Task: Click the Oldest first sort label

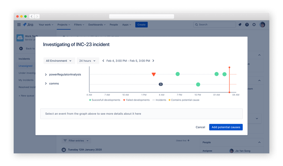Action: pos(181,141)
